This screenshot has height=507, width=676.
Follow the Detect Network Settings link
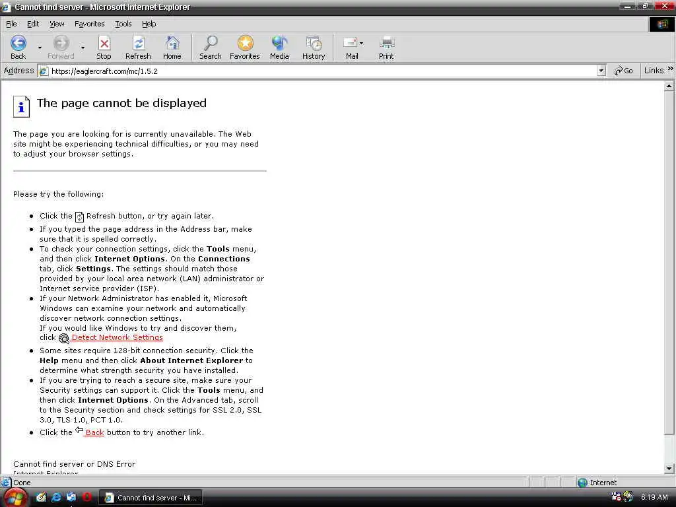click(x=118, y=337)
